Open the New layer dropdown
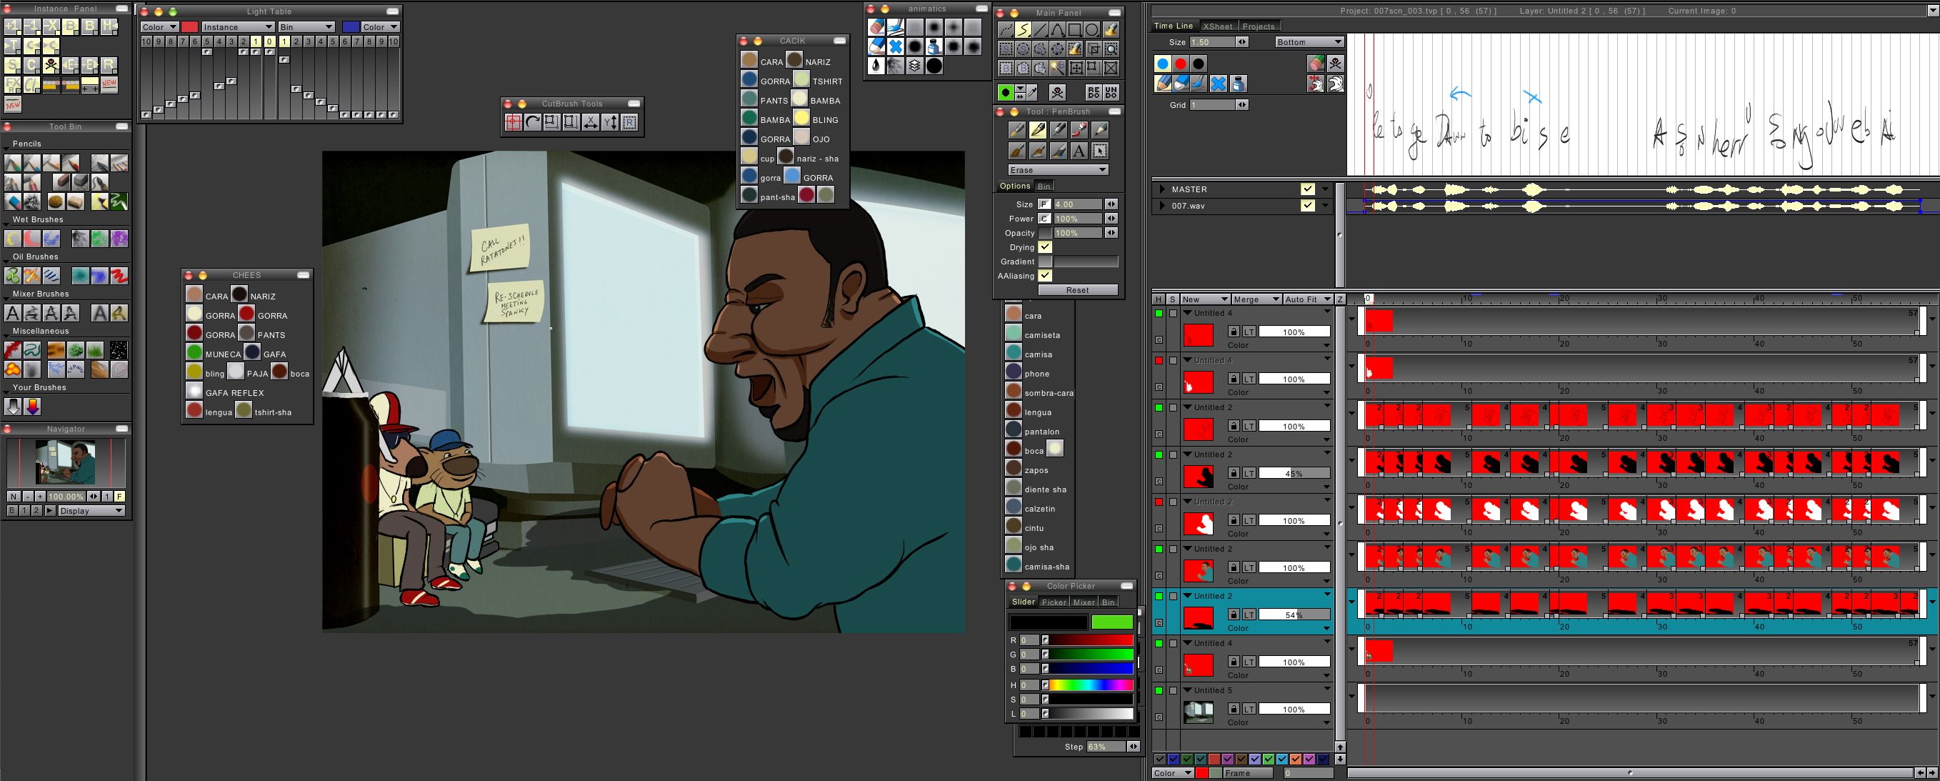Image resolution: width=1940 pixels, height=781 pixels. pyautogui.click(x=1205, y=299)
